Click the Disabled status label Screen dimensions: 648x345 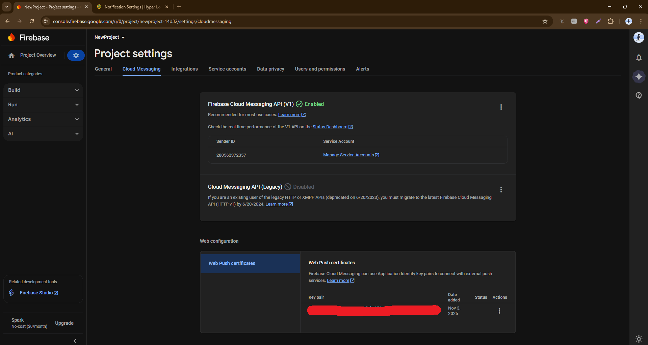pos(304,187)
